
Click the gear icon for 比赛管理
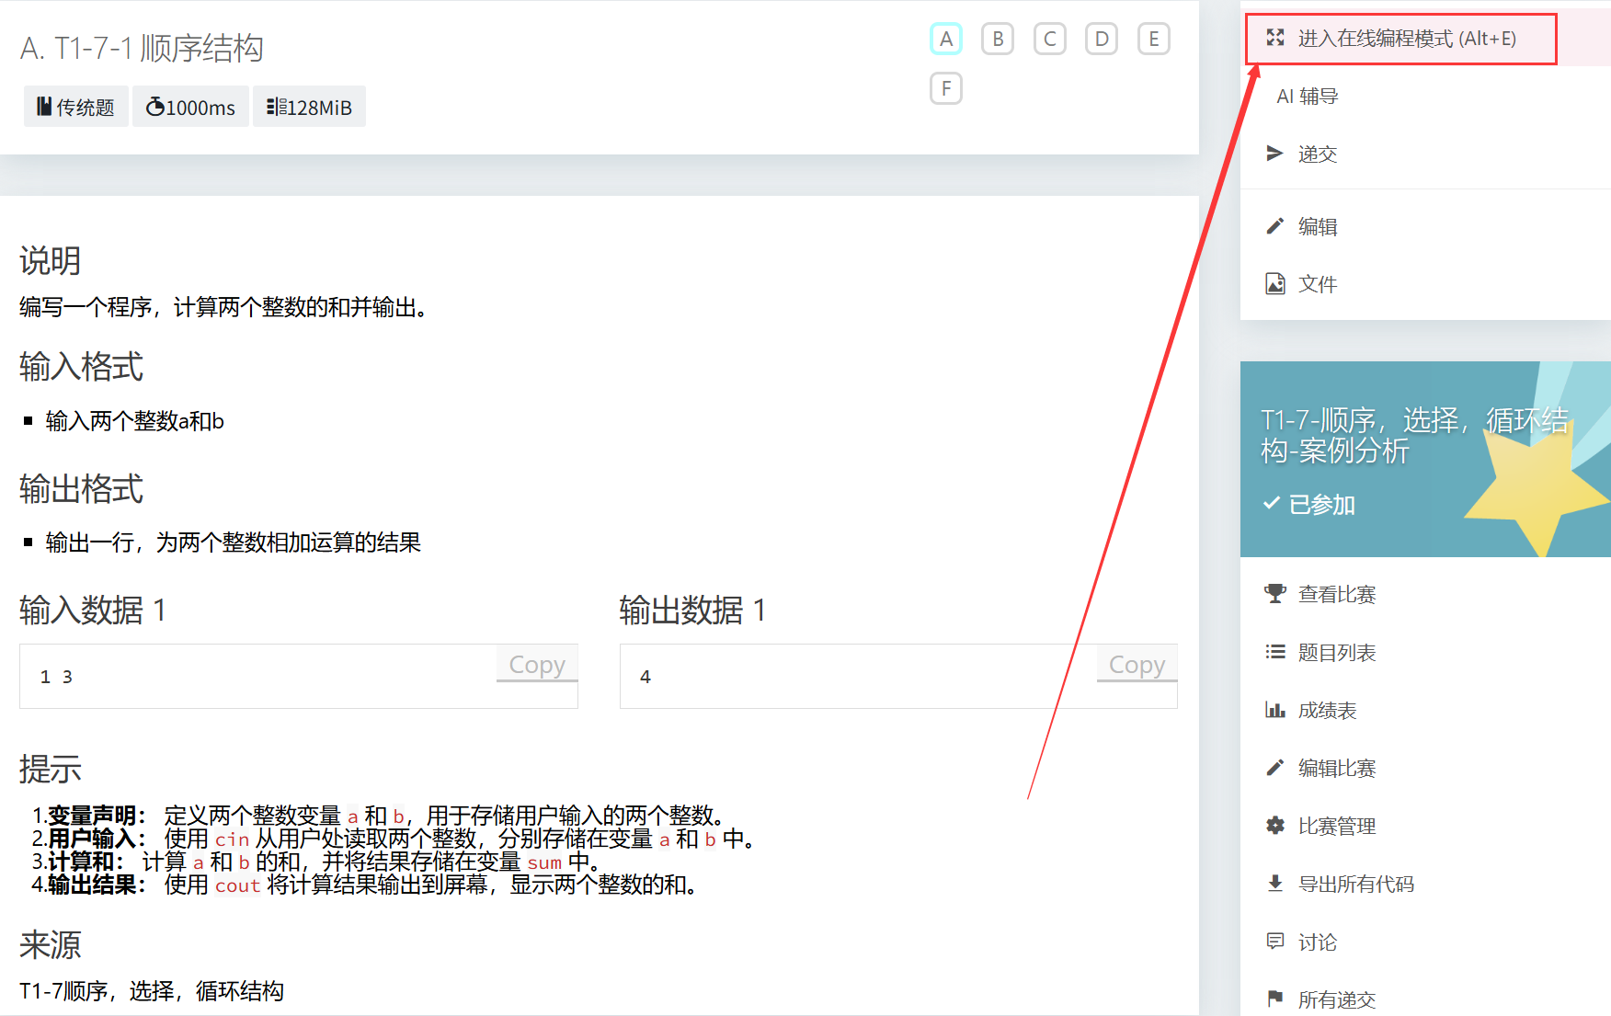click(1274, 826)
